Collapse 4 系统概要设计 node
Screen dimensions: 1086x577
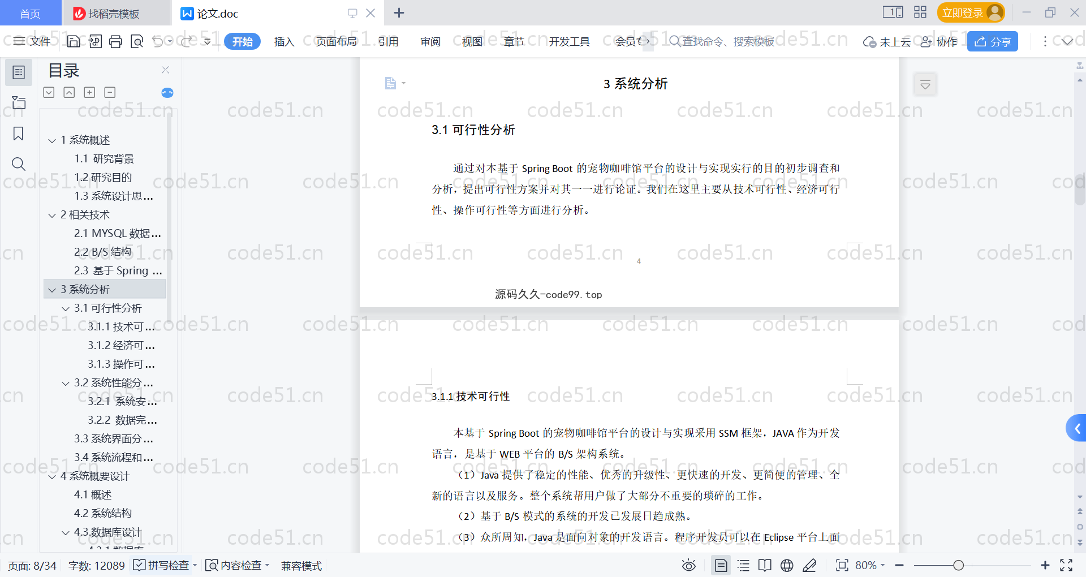point(52,476)
